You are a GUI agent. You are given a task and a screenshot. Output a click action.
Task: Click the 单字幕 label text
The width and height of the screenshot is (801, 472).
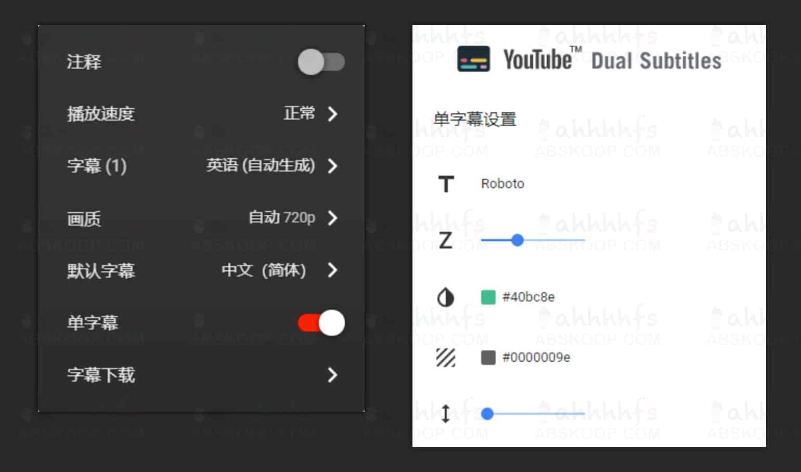click(x=93, y=323)
